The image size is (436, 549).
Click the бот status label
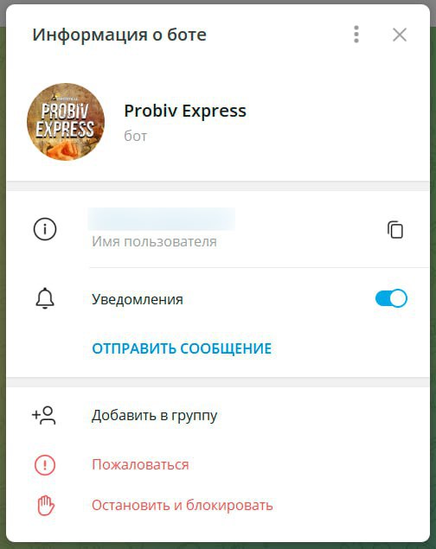pos(136,136)
